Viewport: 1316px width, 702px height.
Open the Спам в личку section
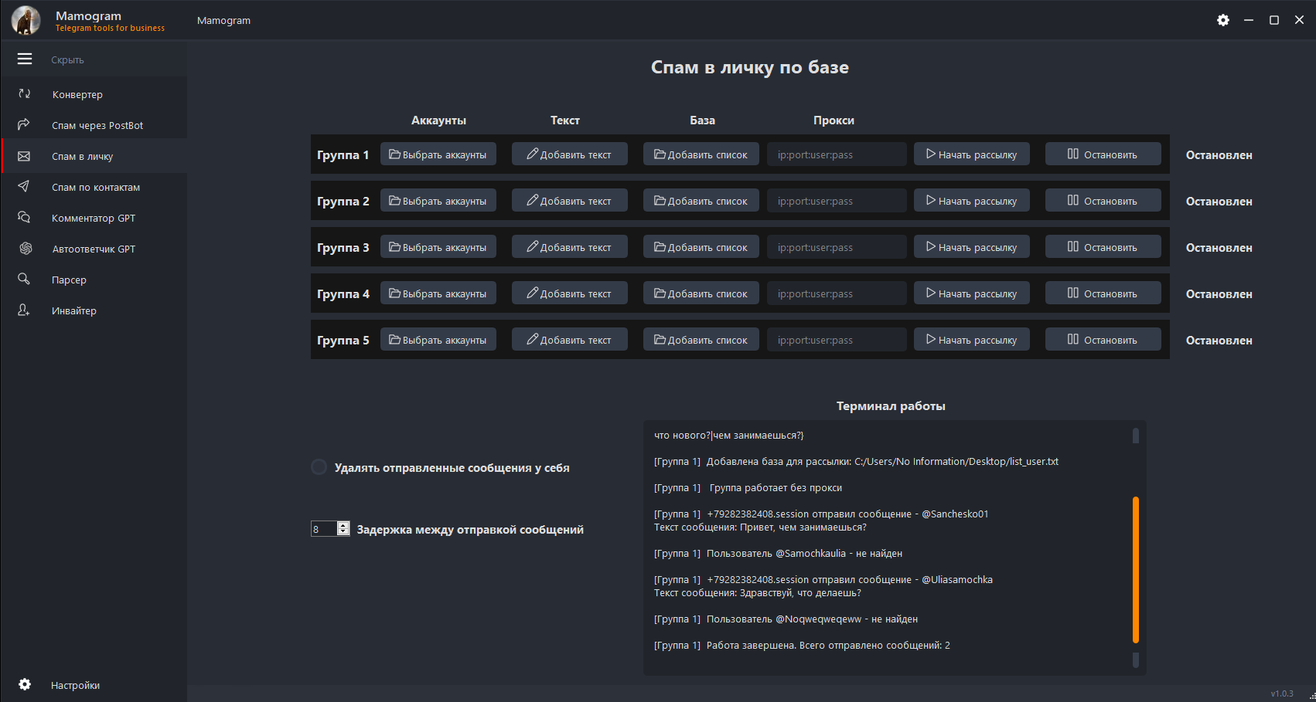pyautogui.click(x=82, y=156)
